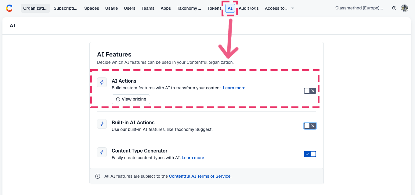Go to the Tokens tab
Image resolution: width=415 pixels, height=195 pixels.
tap(215, 8)
